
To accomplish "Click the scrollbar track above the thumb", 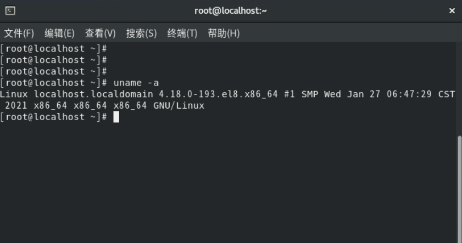I will (x=459, y=88).
